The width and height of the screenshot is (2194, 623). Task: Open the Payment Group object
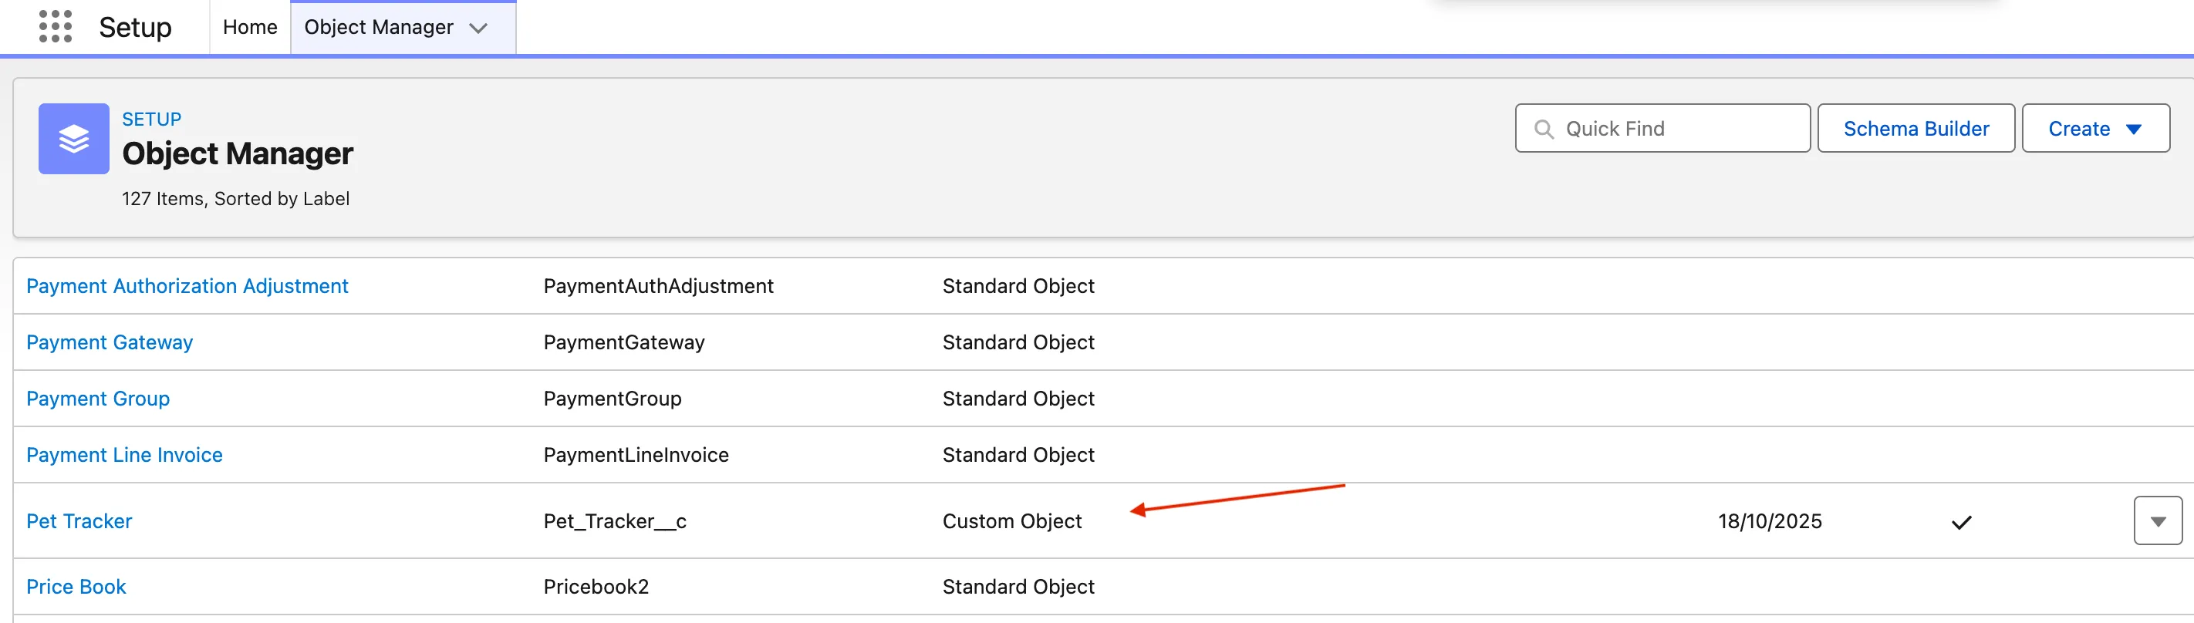[x=97, y=397]
